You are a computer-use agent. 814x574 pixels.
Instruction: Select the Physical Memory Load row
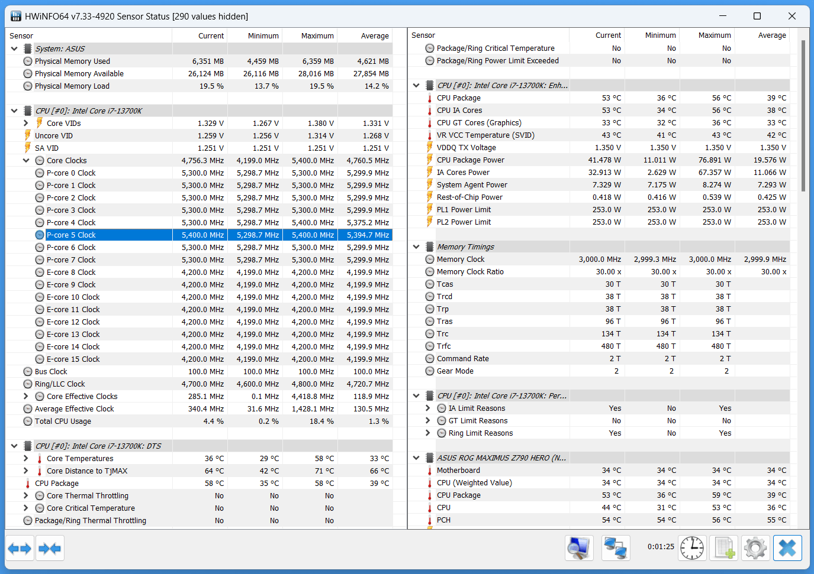tap(199, 86)
